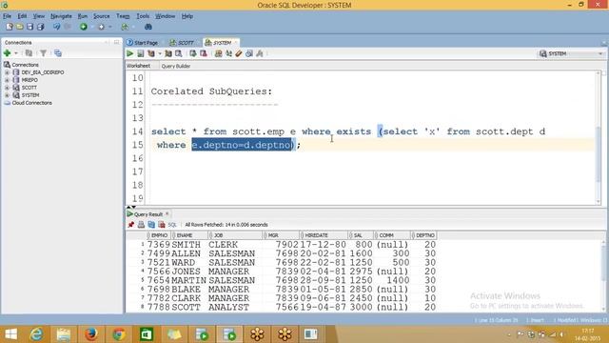The image size is (609, 343).
Task: Sort by the HIREDATE column header
Action: click(324, 235)
